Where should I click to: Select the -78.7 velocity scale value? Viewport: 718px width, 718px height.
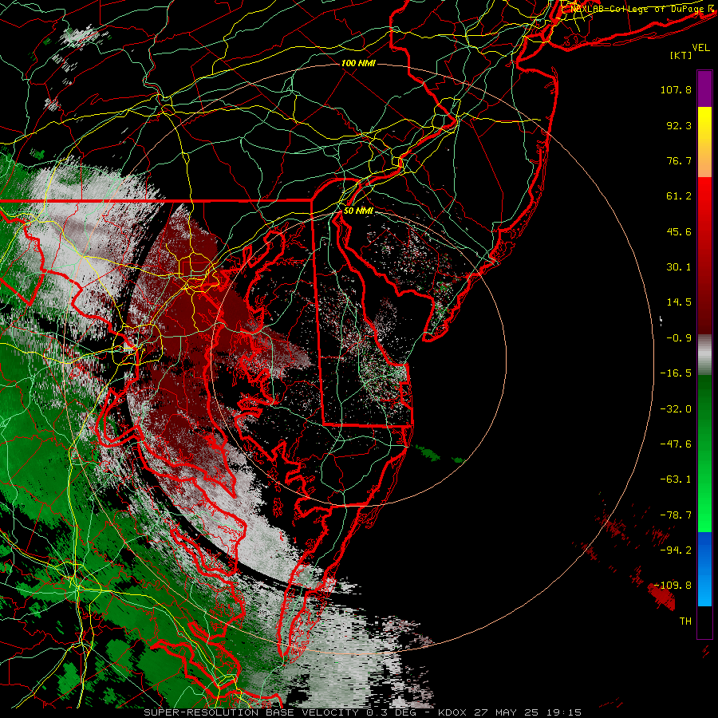[x=676, y=515]
